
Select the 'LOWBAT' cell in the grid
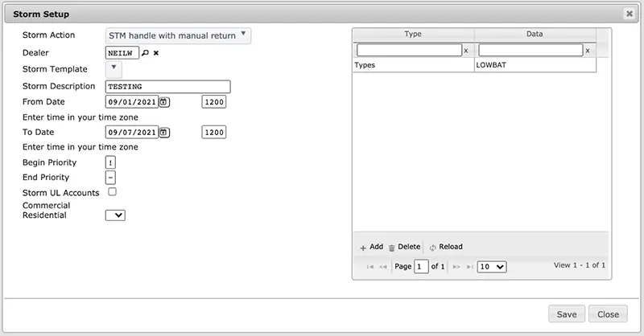coord(535,65)
